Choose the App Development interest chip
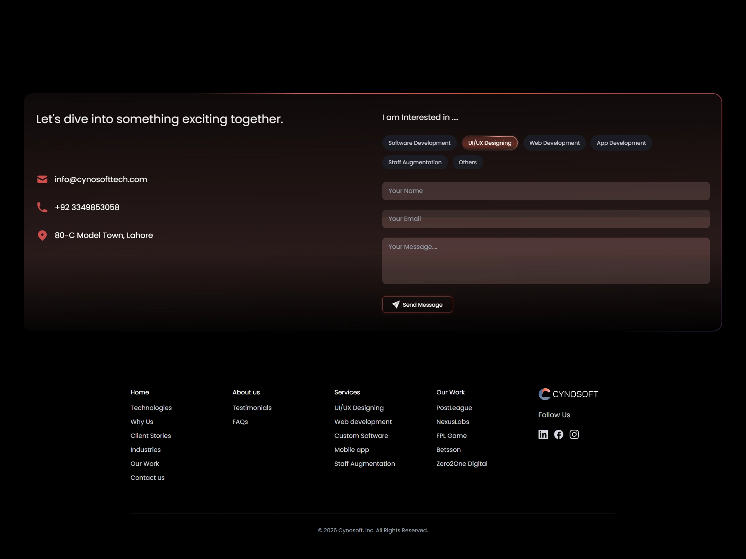Image resolution: width=746 pixels, height=559 pixels. coord(621,143)
